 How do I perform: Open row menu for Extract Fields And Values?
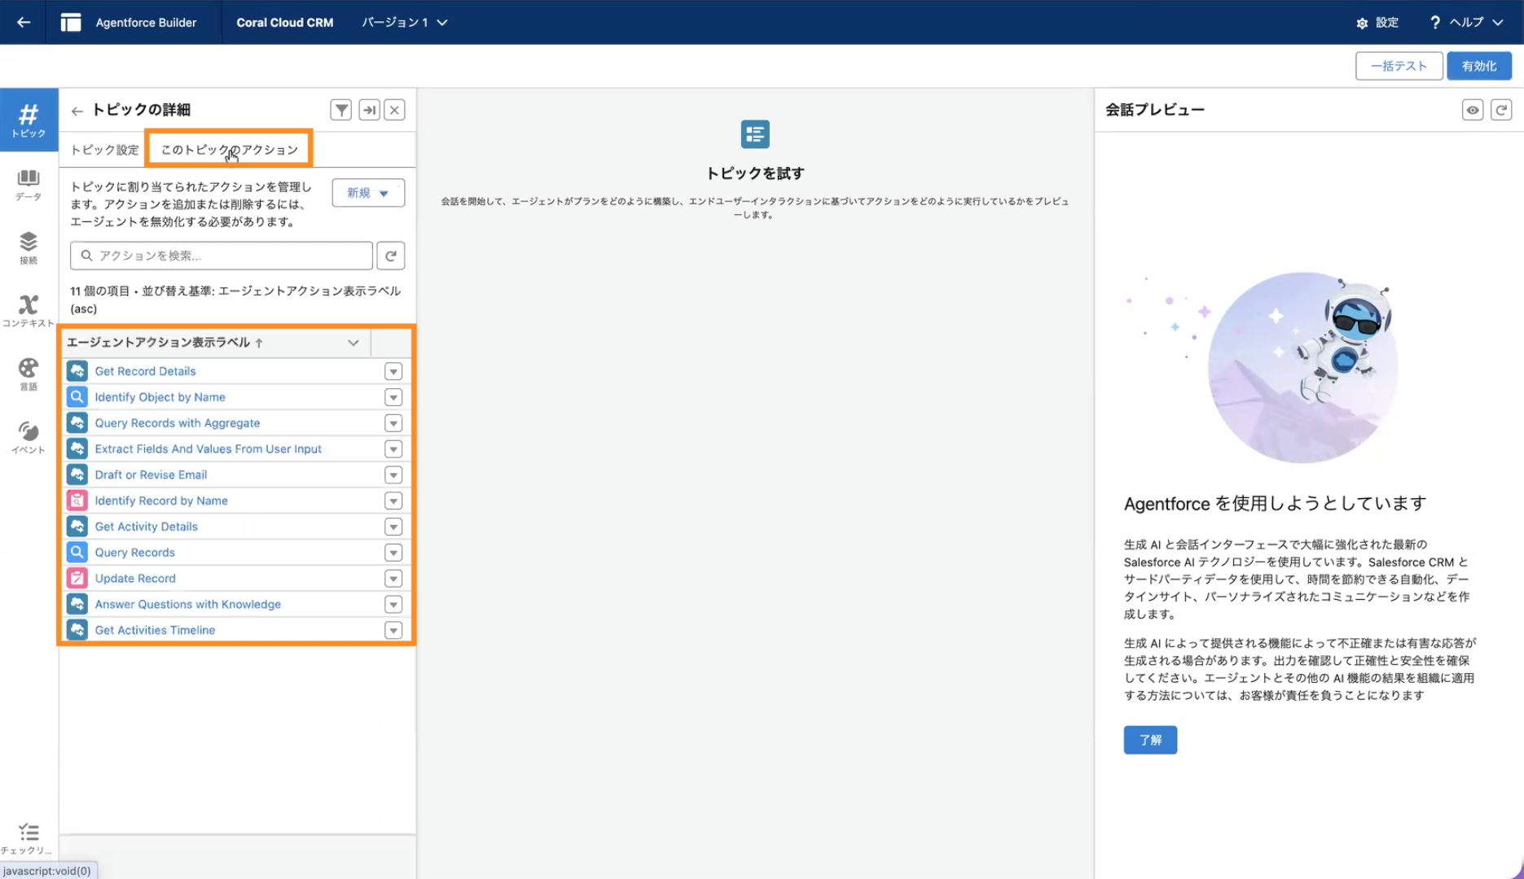click(x=393, y=449)
